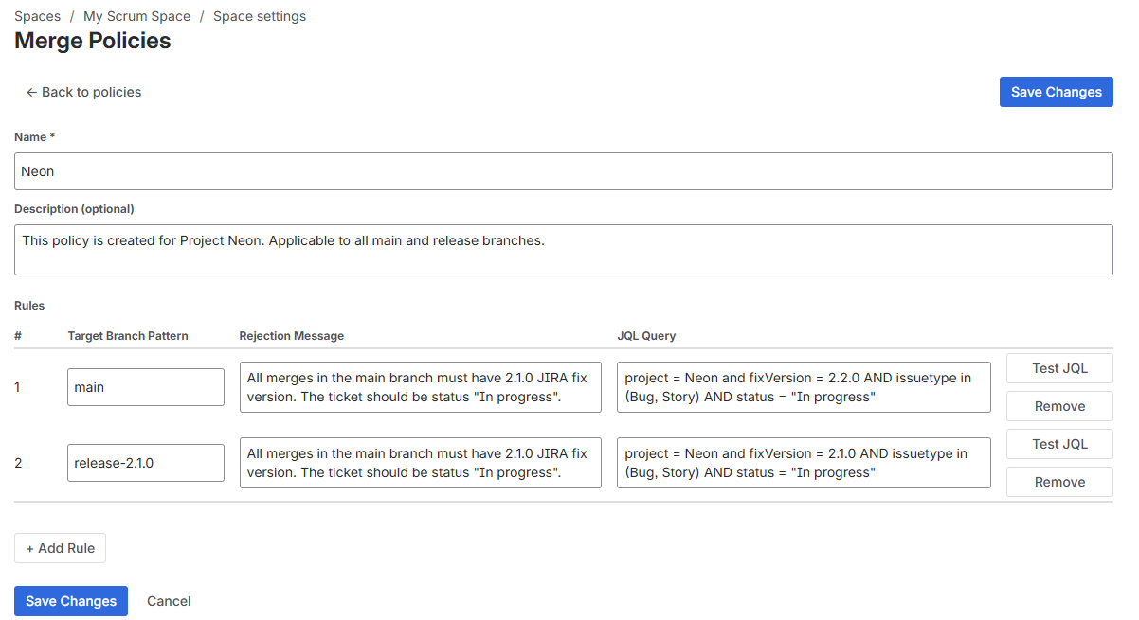Open the Spaces breadcrumb link
The width and height of the screenshot is (1139, 620).
tap(37, 16)
